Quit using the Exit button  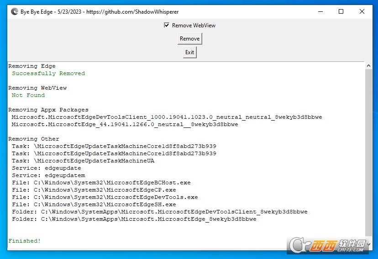click(x=190, y=52)
